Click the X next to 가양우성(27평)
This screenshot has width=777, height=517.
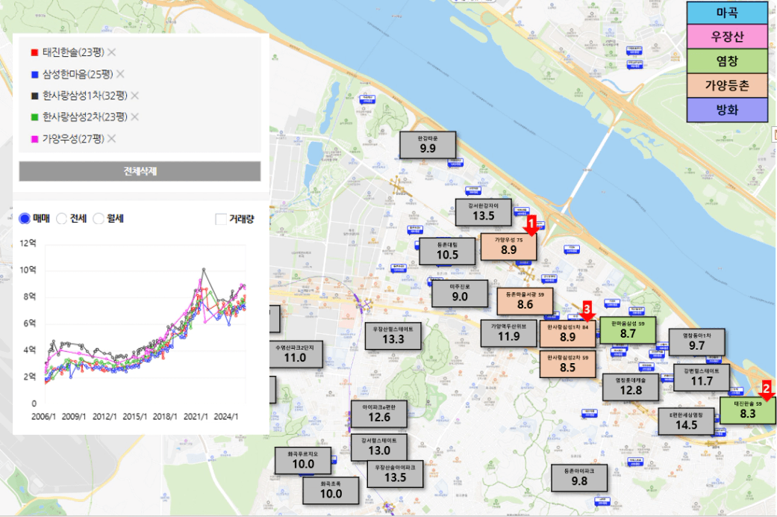(x=111, y=139)
